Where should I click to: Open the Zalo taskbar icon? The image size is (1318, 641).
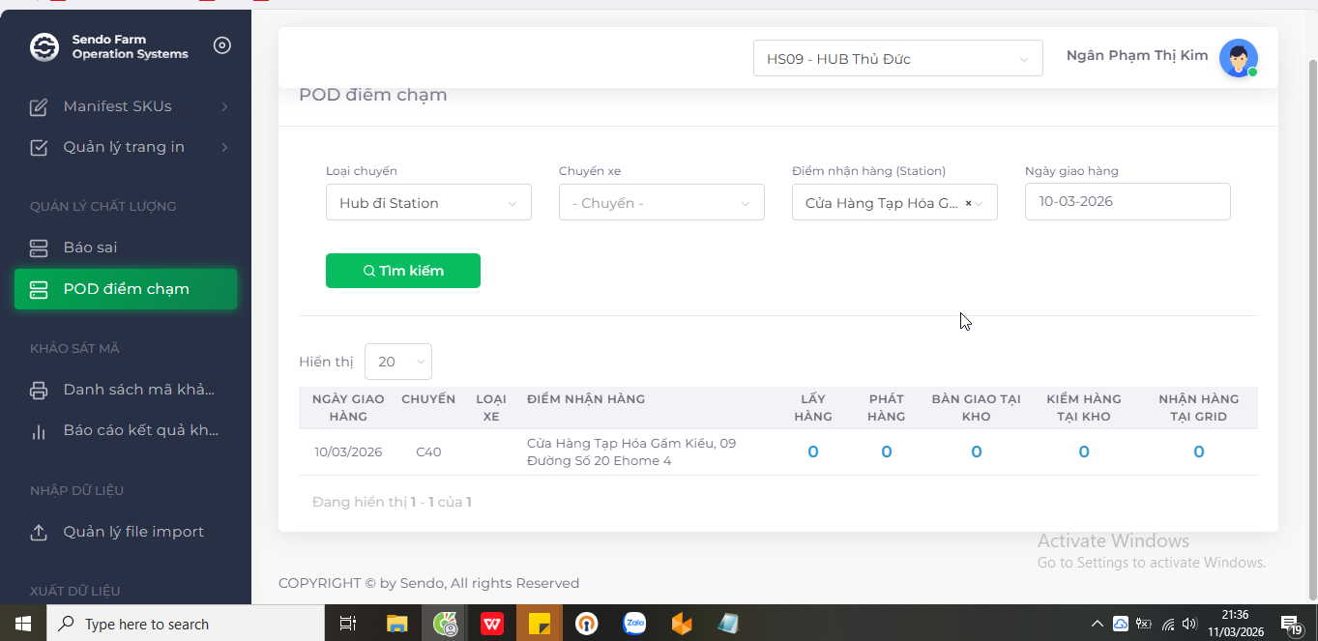634,624
